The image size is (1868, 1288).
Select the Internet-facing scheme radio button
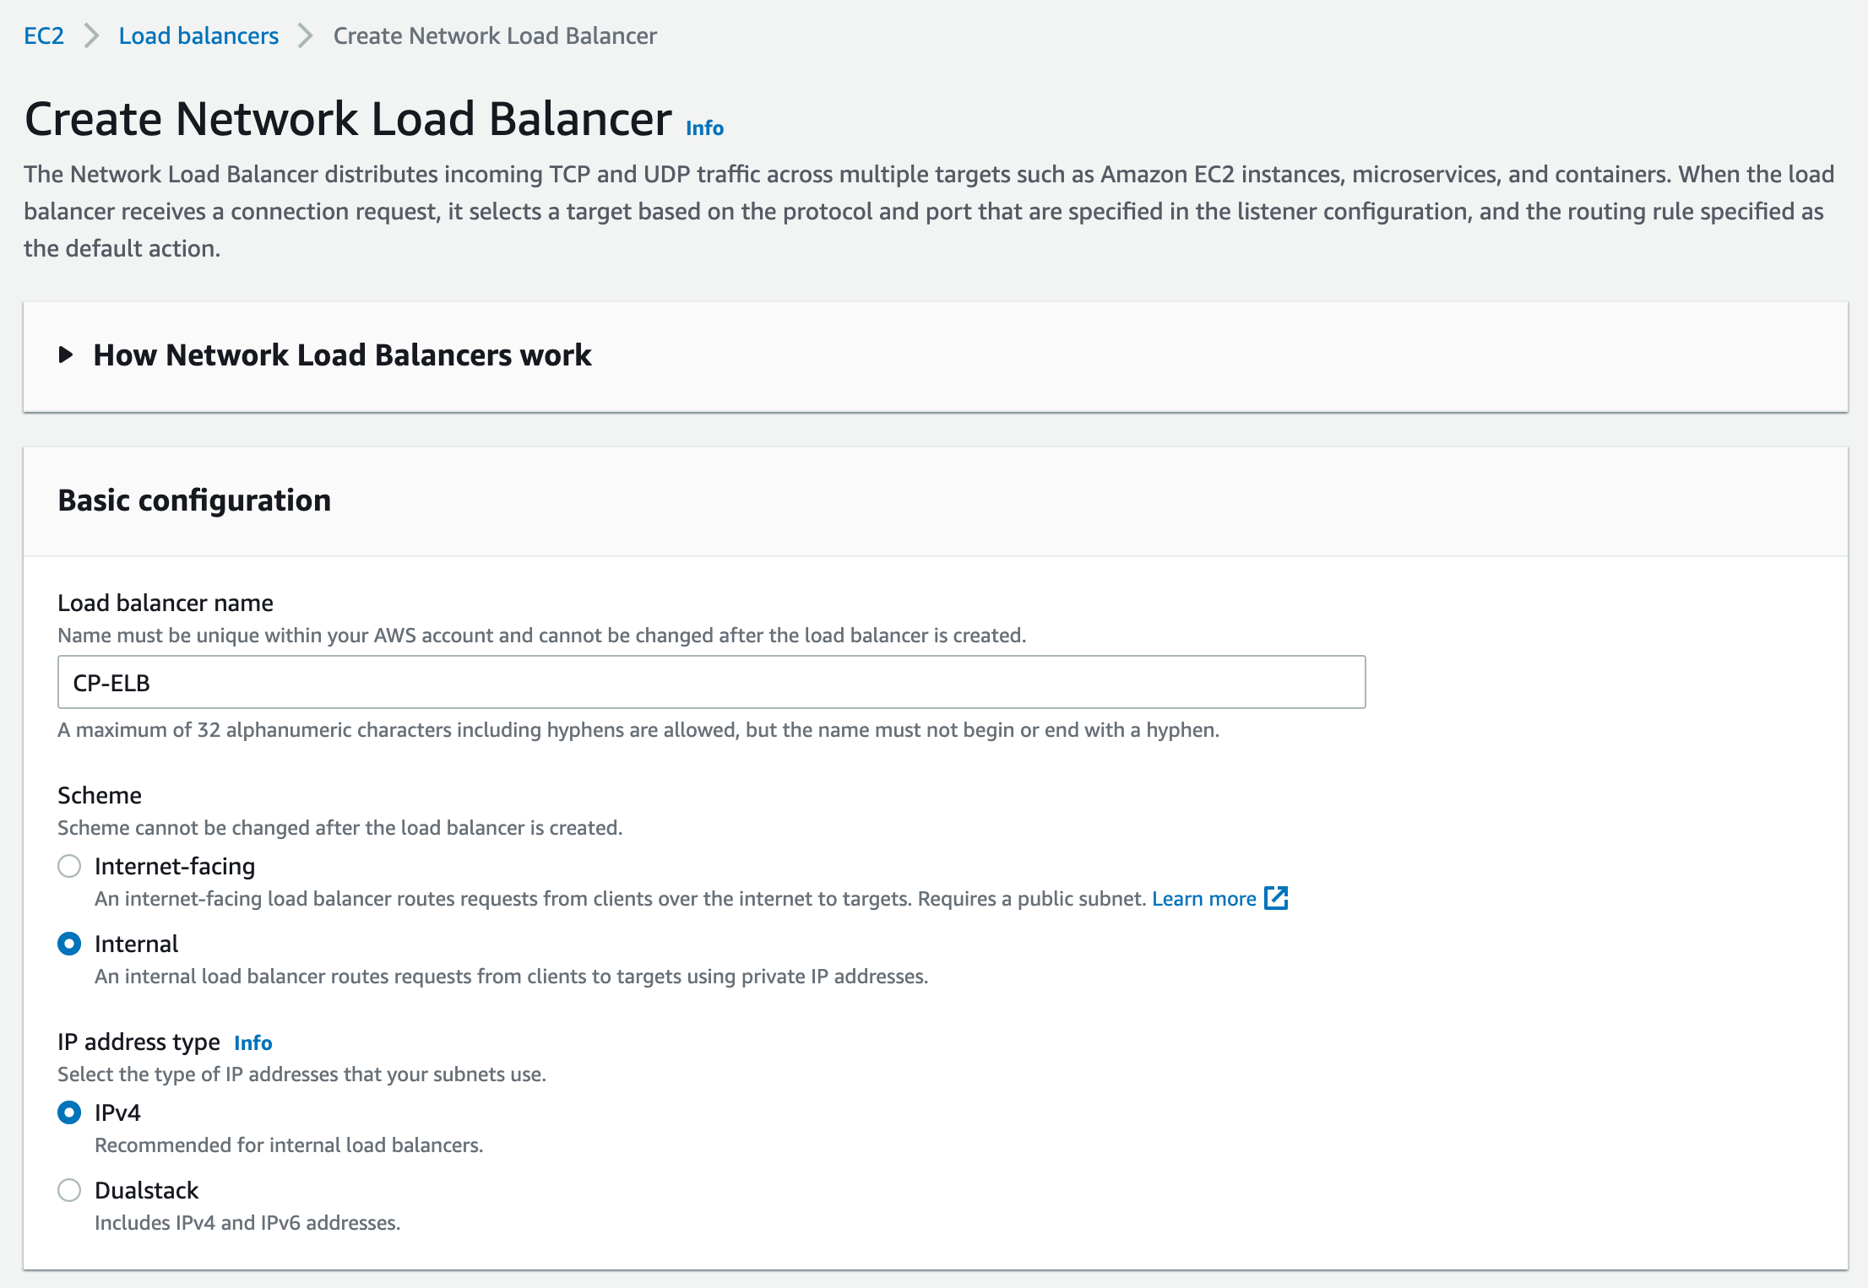[69, 866]
